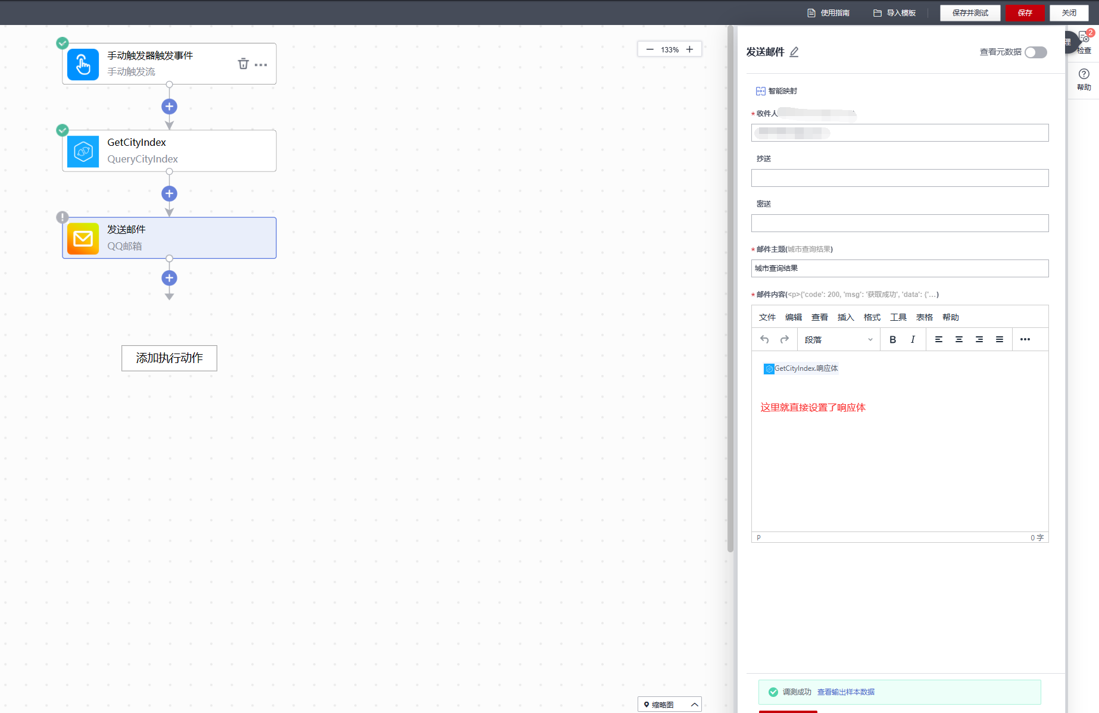Delete the manual trigger node via trash icon
Image resolution: width=1099 pixels, height=713 pixels.
tap(243, 64)
